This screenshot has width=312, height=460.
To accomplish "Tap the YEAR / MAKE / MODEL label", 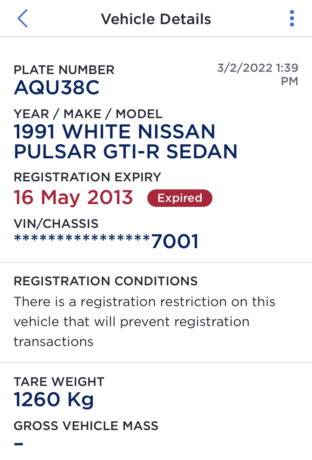I will (x=88, y=114).
